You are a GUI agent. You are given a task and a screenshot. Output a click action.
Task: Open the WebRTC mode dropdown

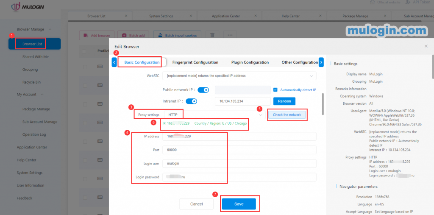pos(239,75)
